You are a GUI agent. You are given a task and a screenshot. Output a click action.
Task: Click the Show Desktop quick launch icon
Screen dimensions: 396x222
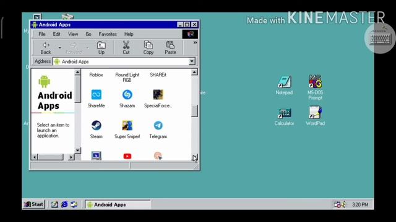tap(54, 204)
